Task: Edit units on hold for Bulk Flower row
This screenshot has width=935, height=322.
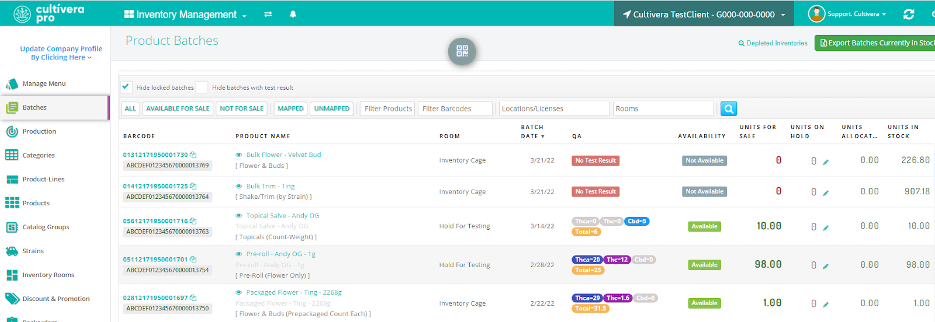Action: coord(826,162)
